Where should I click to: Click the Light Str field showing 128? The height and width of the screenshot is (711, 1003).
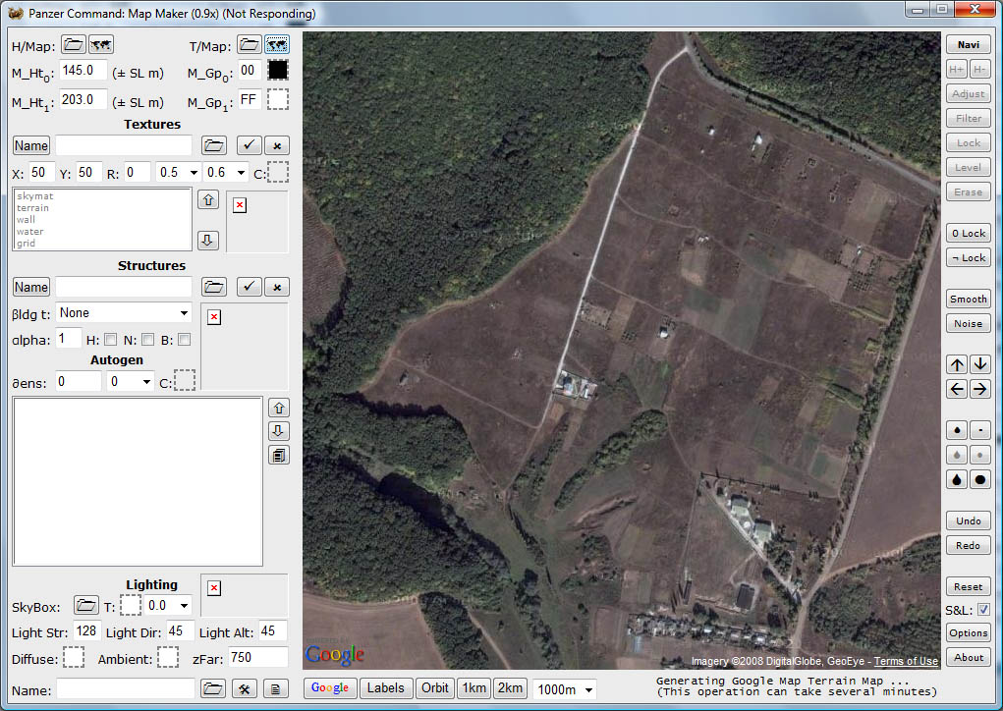click(86, 631)
